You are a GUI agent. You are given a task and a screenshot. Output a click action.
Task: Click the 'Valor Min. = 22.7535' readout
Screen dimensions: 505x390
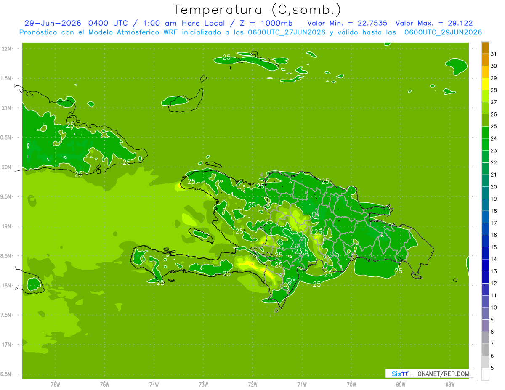pyautogui.click(x=347, y=23)
